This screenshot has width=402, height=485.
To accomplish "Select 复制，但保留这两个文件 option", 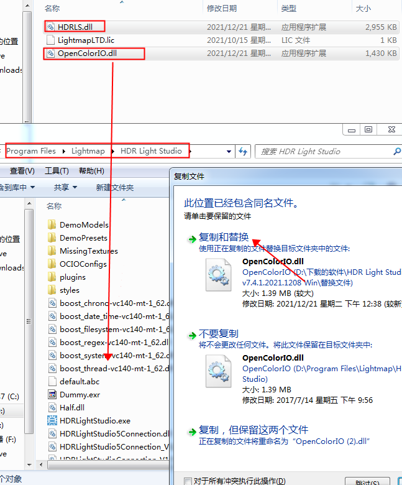I will (253, 430).
